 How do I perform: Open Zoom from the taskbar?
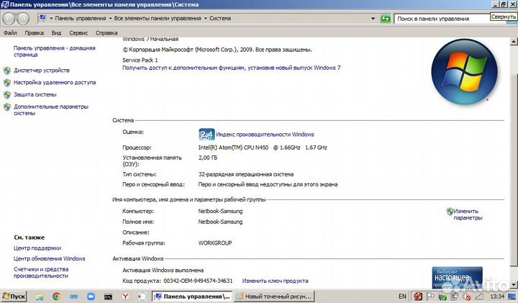pyautogui.click(x=91, y=297)
